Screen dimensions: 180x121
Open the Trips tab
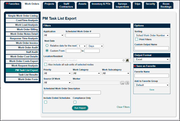pyautogui.click(x=137, y=5)
